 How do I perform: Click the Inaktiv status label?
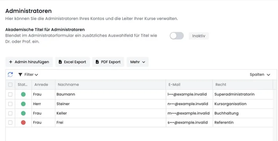pyautogui.click(x=199, y=36)
